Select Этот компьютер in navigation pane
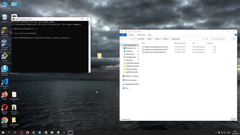The height and width of the screenshot is (135, 240). pos(129,80)
